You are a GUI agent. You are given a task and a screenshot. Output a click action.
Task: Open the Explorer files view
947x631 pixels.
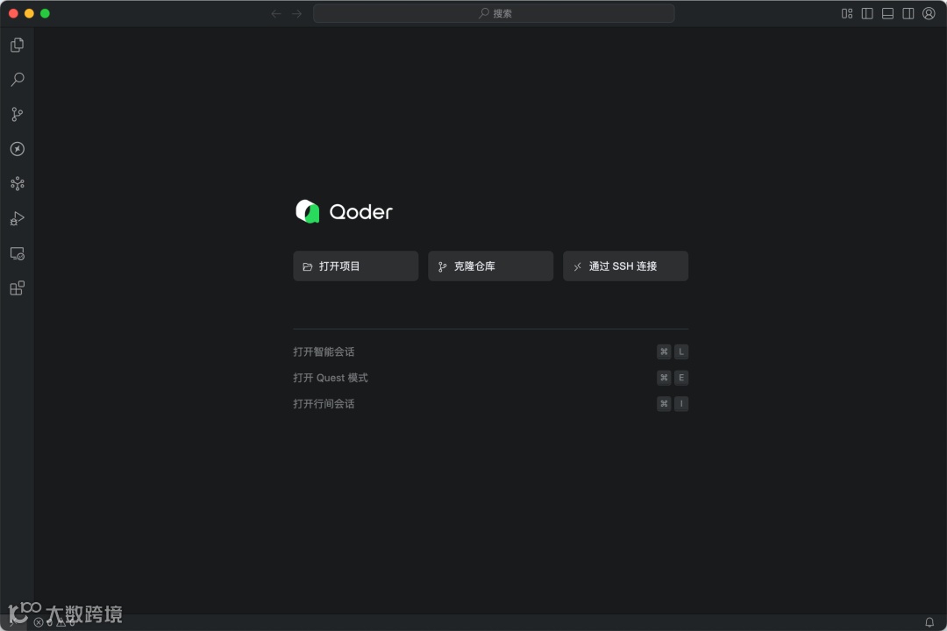pyautogui.click(x=17, y=45)
